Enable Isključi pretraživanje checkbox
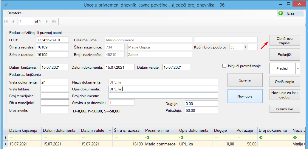308x149 pixels. (225, 66)
